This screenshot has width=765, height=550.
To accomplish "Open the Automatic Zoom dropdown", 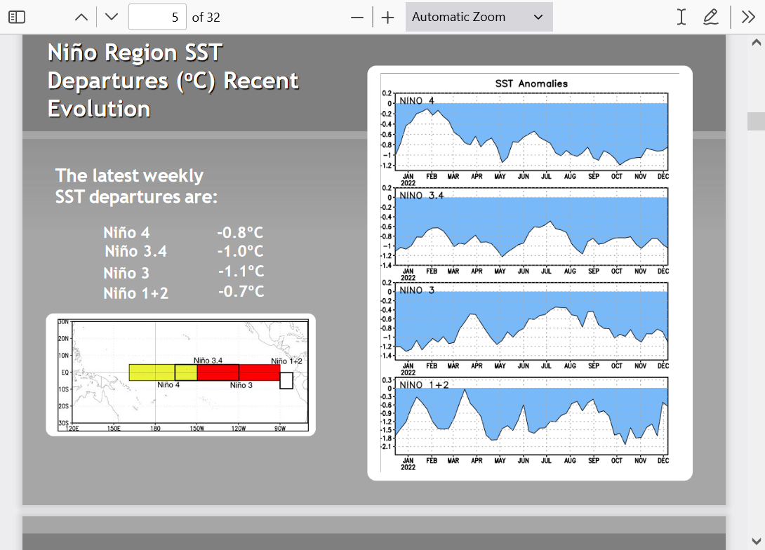I will pos(479,17).
